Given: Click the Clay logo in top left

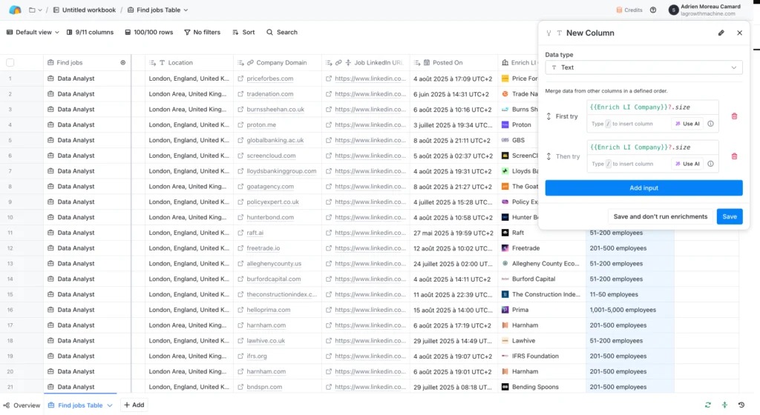Looking at the screenshot, I should click(x=15, y=10).
